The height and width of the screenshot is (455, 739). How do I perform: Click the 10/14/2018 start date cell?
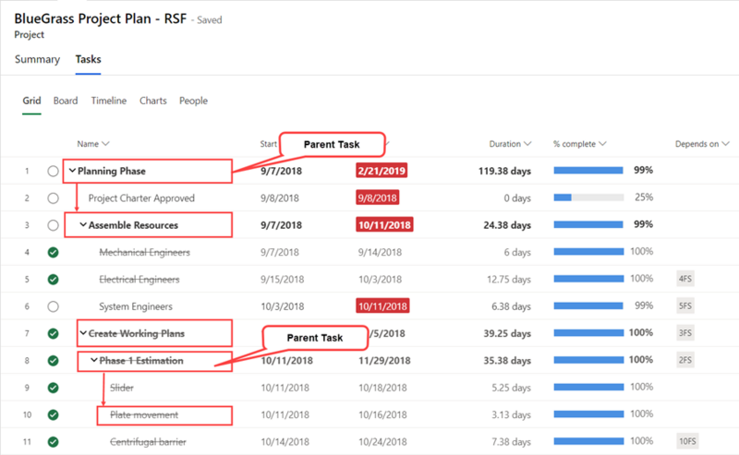pos(285,442)
